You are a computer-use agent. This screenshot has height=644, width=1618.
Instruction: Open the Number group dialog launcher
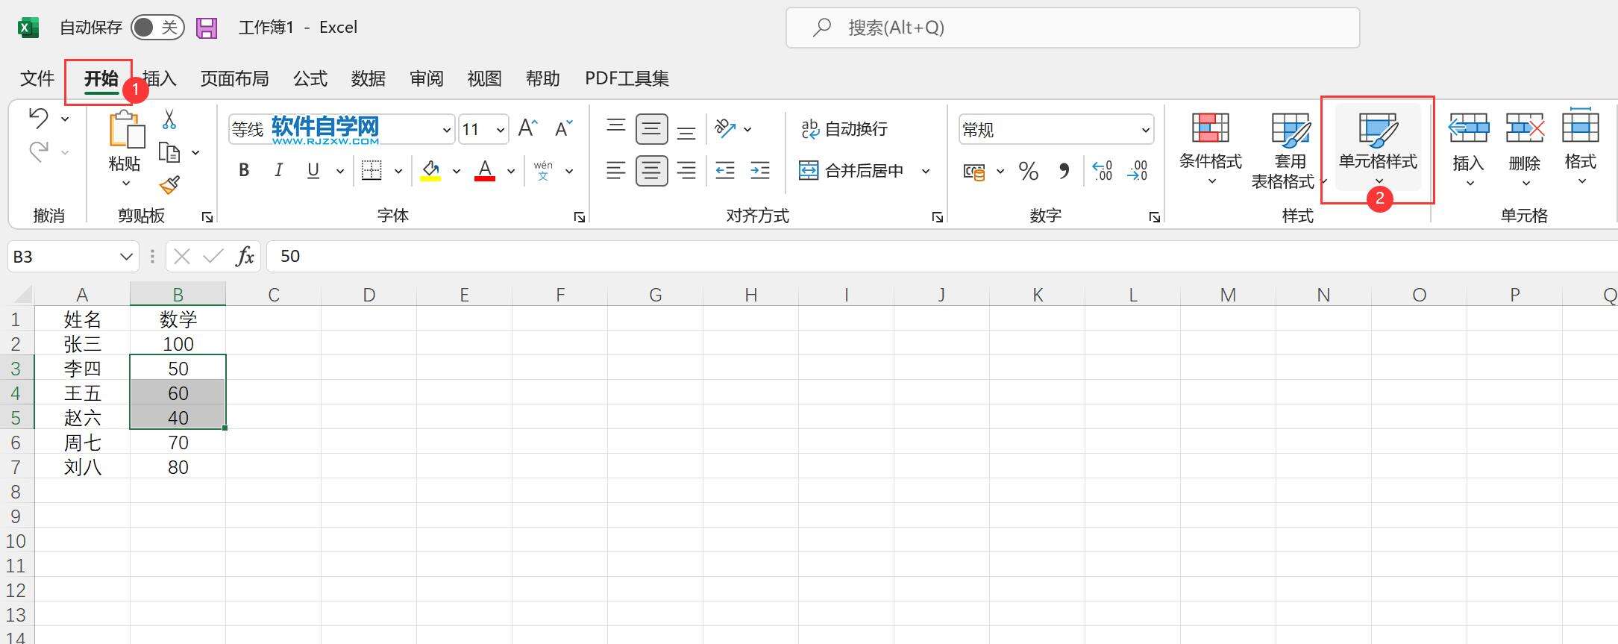[x=1155, y=217]
